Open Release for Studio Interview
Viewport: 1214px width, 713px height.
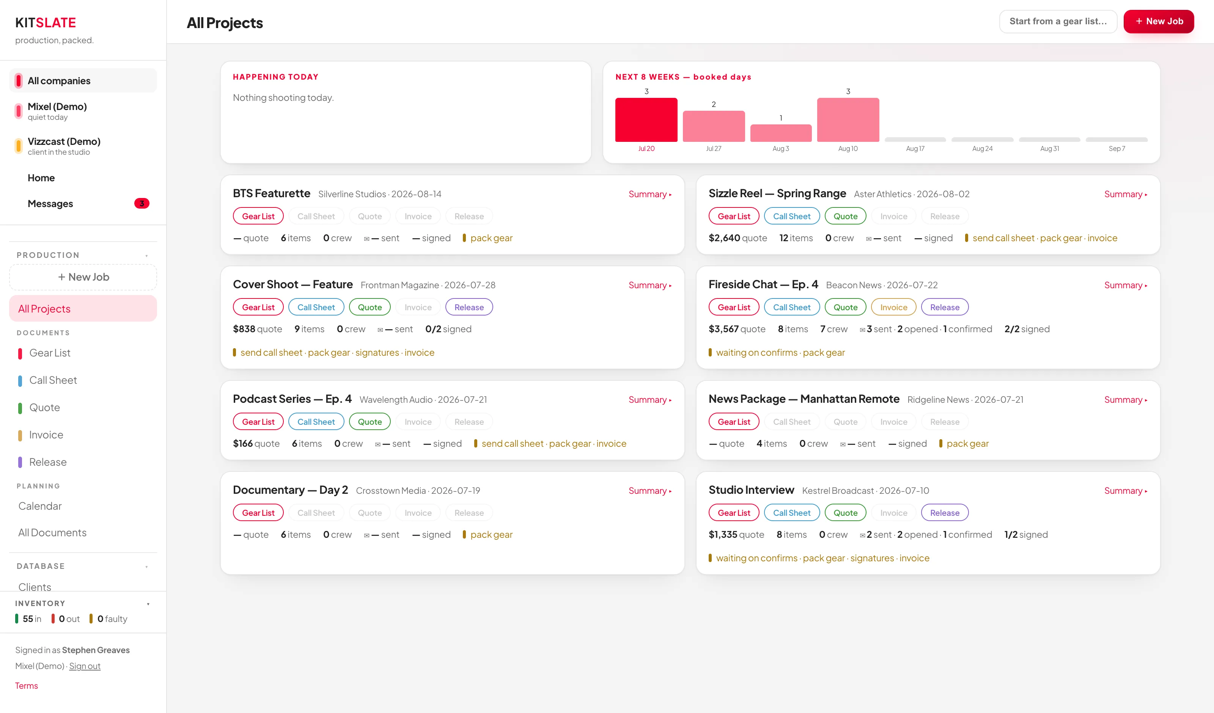pyautogui.click(x=945, y=513)
